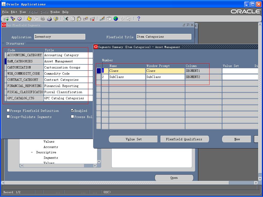Click the main window vertical scrollbar up arrow
This screenshot has height=197, width=263.
click(260, 24)
